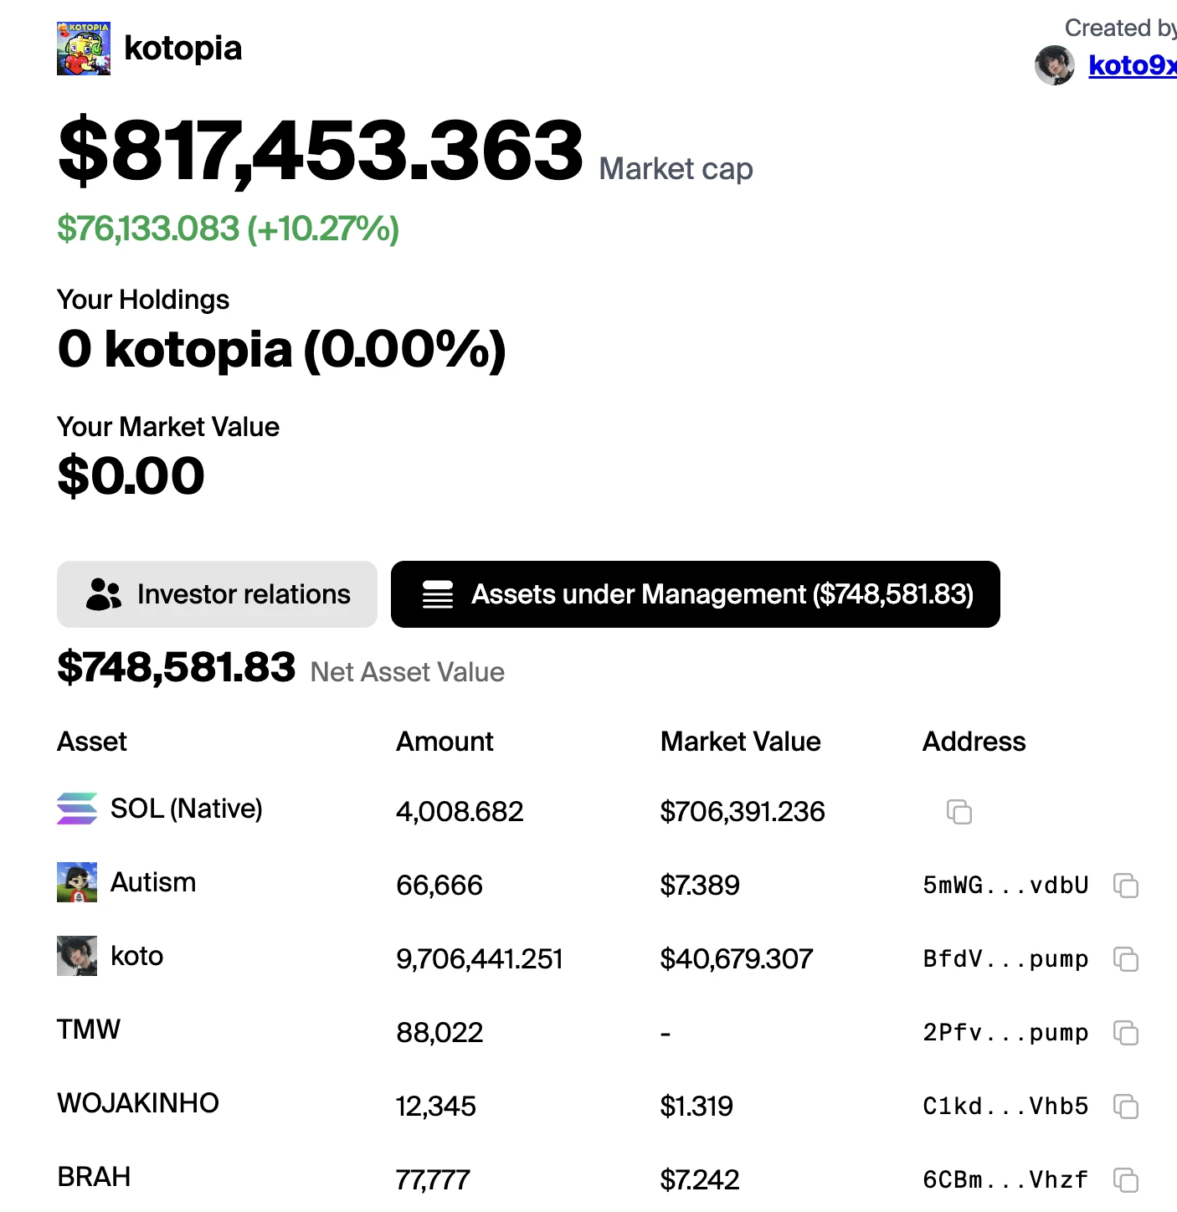This screenshot has height=1212, width=1177.
Task: Click the Market Value column header
Action: coord(740,742)
